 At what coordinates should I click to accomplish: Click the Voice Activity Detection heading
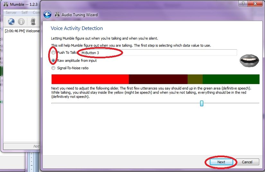tap(77, 28)
